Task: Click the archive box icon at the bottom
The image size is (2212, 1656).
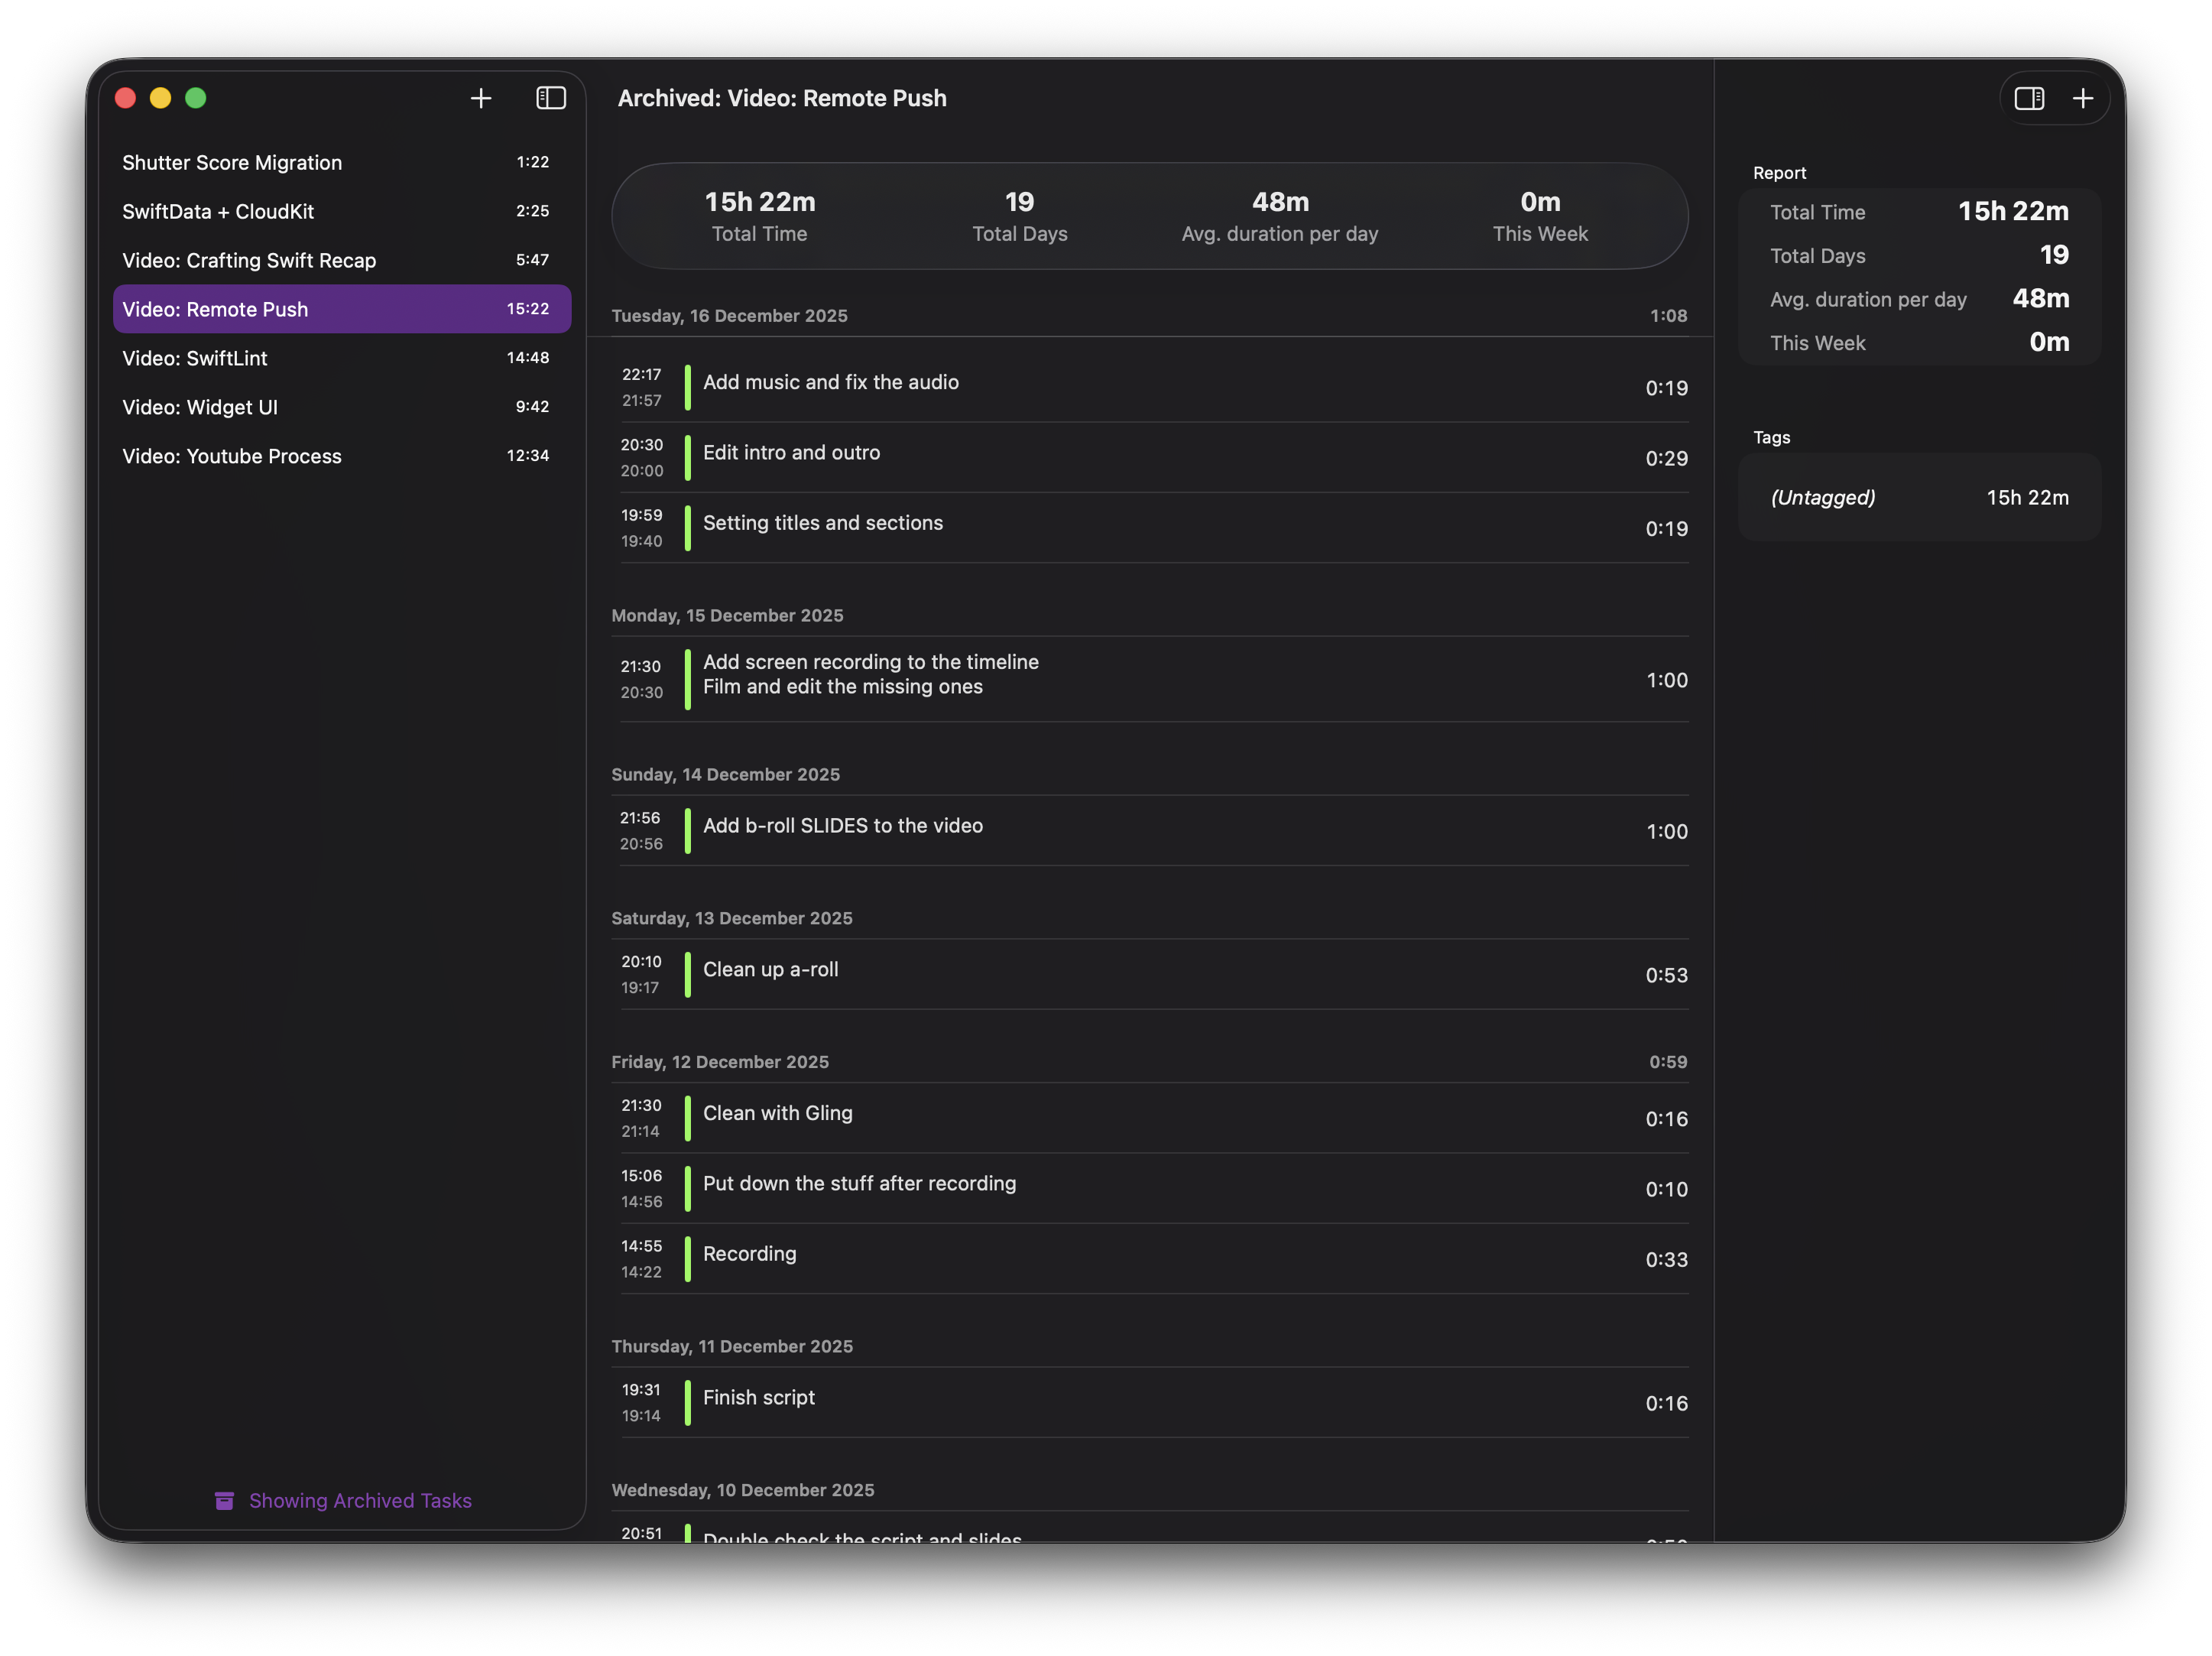Action: pos(224,1500)
